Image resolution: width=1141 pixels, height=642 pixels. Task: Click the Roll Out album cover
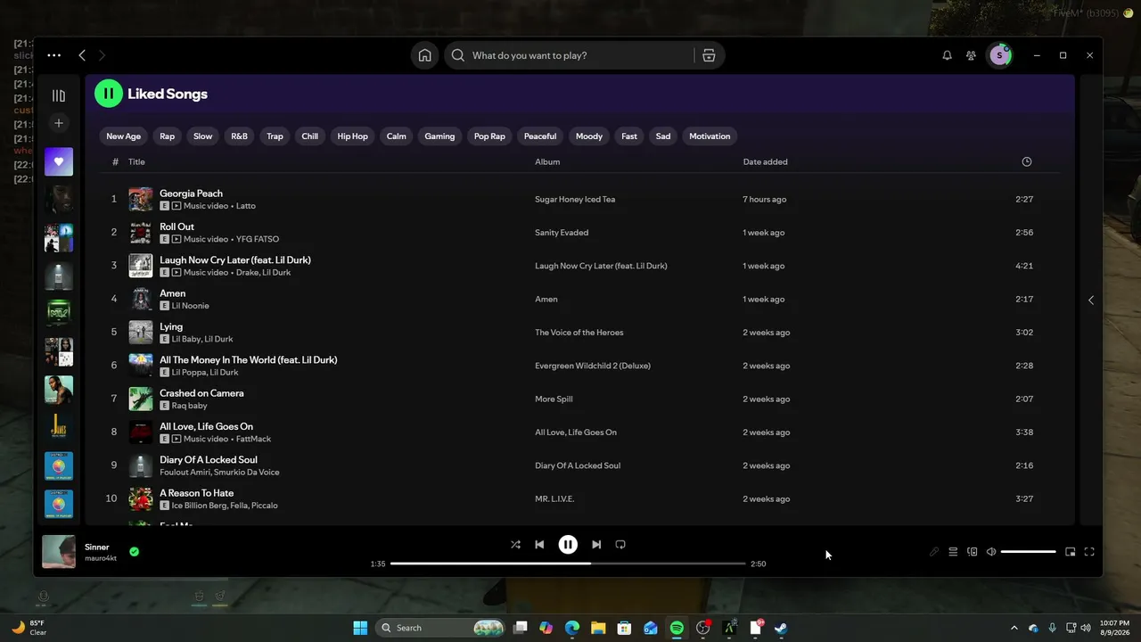click(x=141, y=233)
